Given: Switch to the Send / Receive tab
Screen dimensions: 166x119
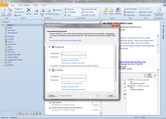Looking at the screenshot, I should pos(24,5).
